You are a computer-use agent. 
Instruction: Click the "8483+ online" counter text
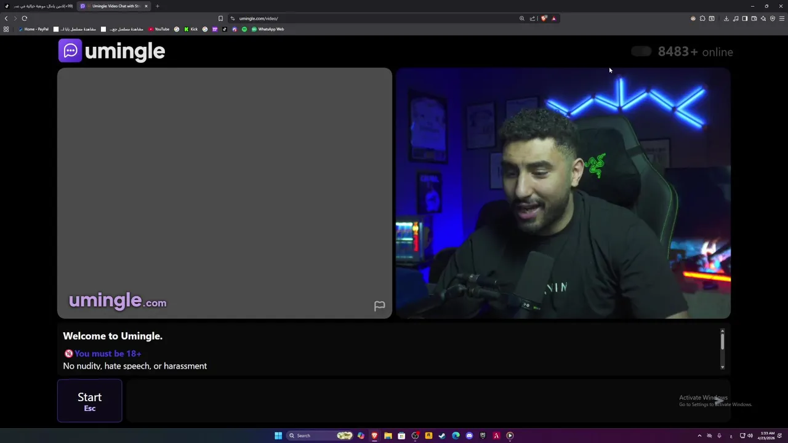(696, 52)
